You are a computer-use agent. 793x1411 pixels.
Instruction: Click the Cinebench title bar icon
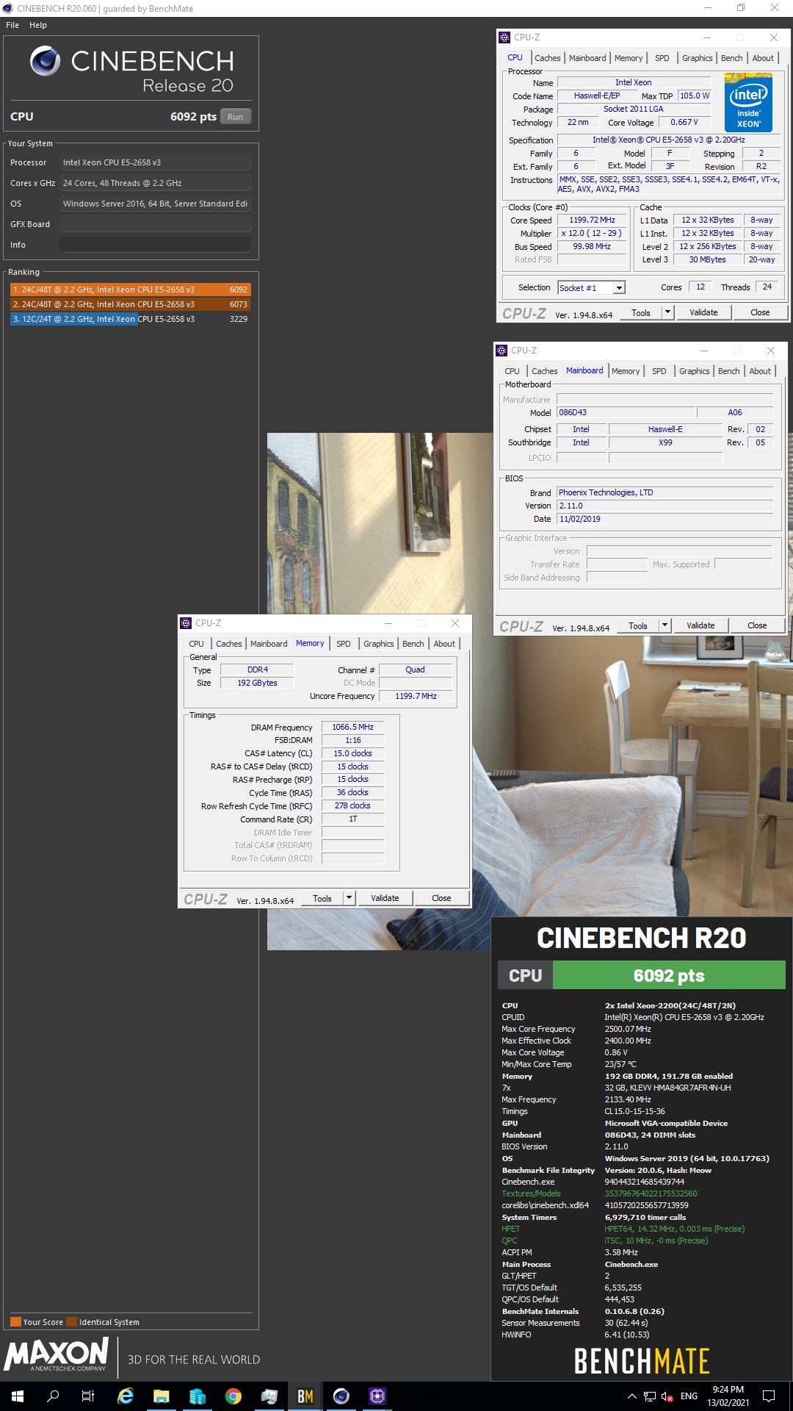coord(7,9)
